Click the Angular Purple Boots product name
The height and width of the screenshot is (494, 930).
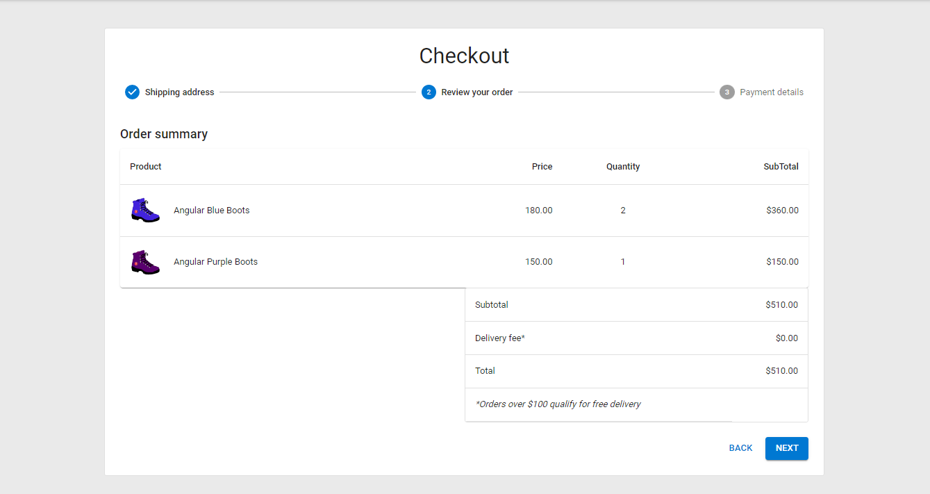coord(215,262)
